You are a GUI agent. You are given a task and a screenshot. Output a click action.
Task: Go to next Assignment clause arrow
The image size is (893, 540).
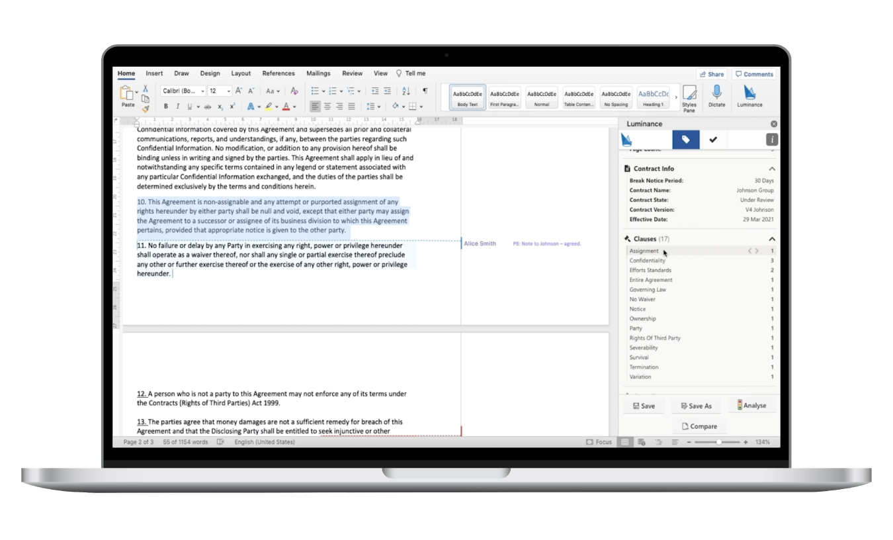tap(757, 251)
